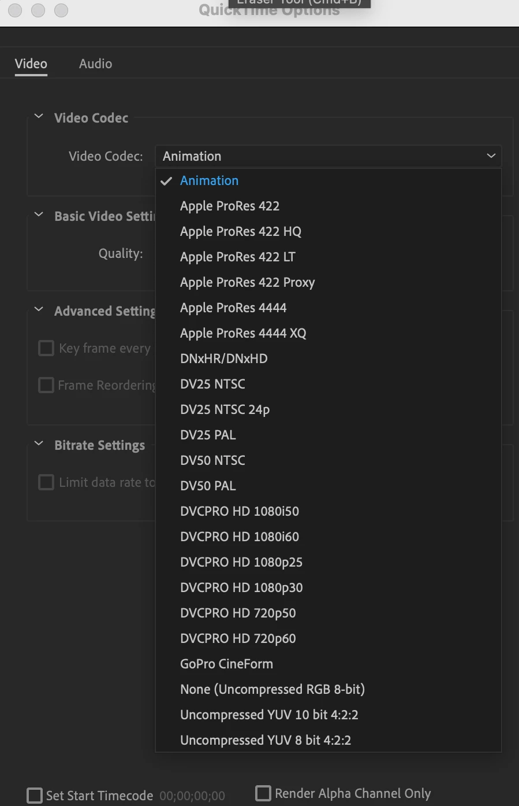Choose Apple ProRes 422 LT codec
Screen dimensions: 519x806
pos(328,257)
